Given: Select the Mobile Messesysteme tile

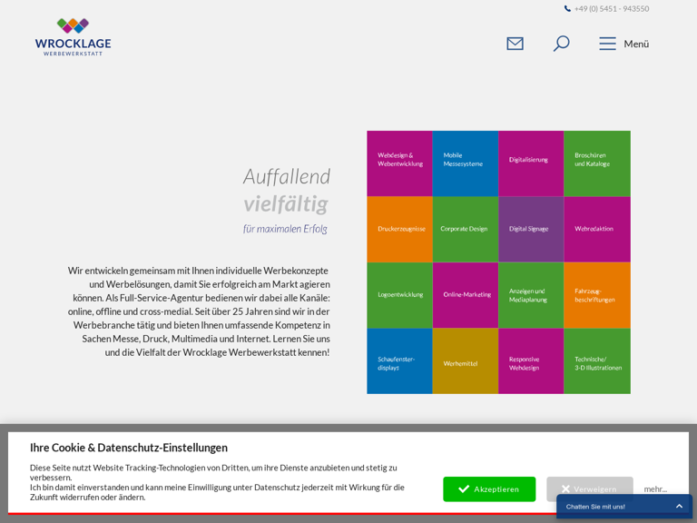Looking at the screenshot, I should tap(465, 163).
